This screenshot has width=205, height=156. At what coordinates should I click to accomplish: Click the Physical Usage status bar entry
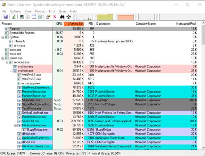pyautogui.click(x=105, y=153)
